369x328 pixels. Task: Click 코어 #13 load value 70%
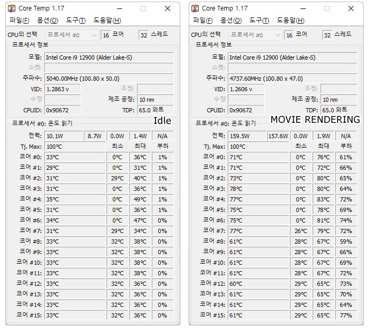tap(346, 294)
